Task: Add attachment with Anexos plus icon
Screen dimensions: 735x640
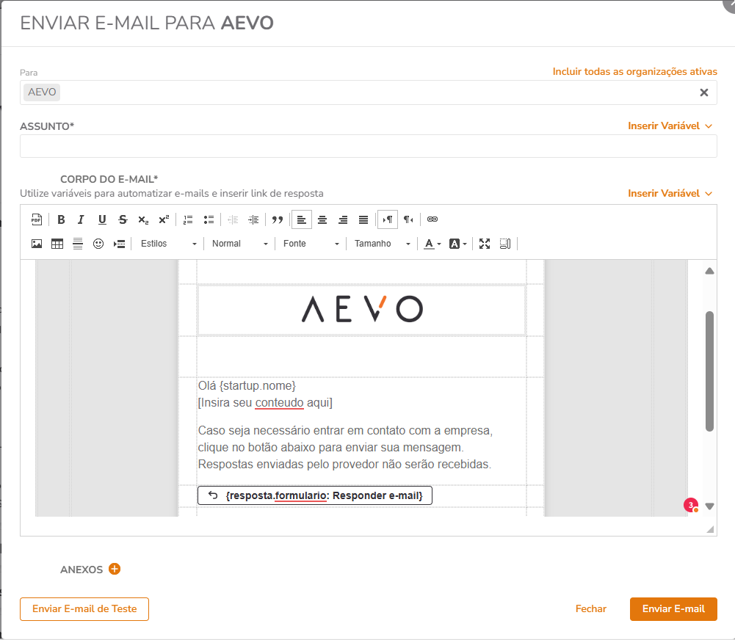Action: pos(115,569)
